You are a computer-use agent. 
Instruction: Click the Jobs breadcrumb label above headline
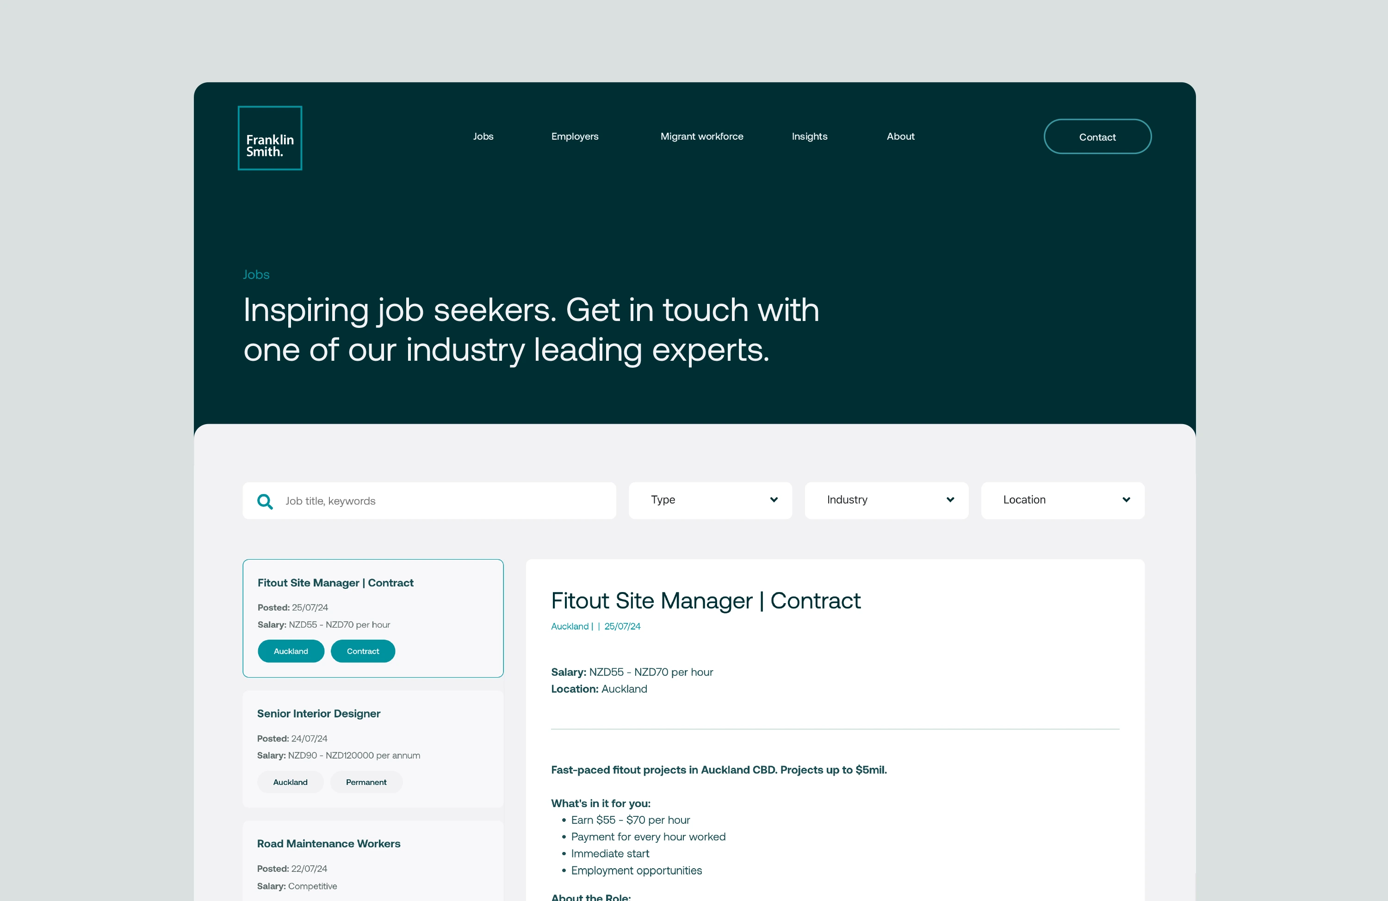coord(256,274)
